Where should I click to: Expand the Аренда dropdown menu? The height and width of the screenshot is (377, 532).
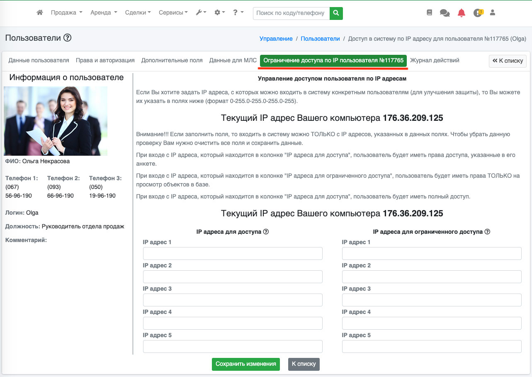104,13
